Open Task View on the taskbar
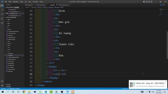The width and height of the screenshot is (168, 94). (x=18, y=92)
